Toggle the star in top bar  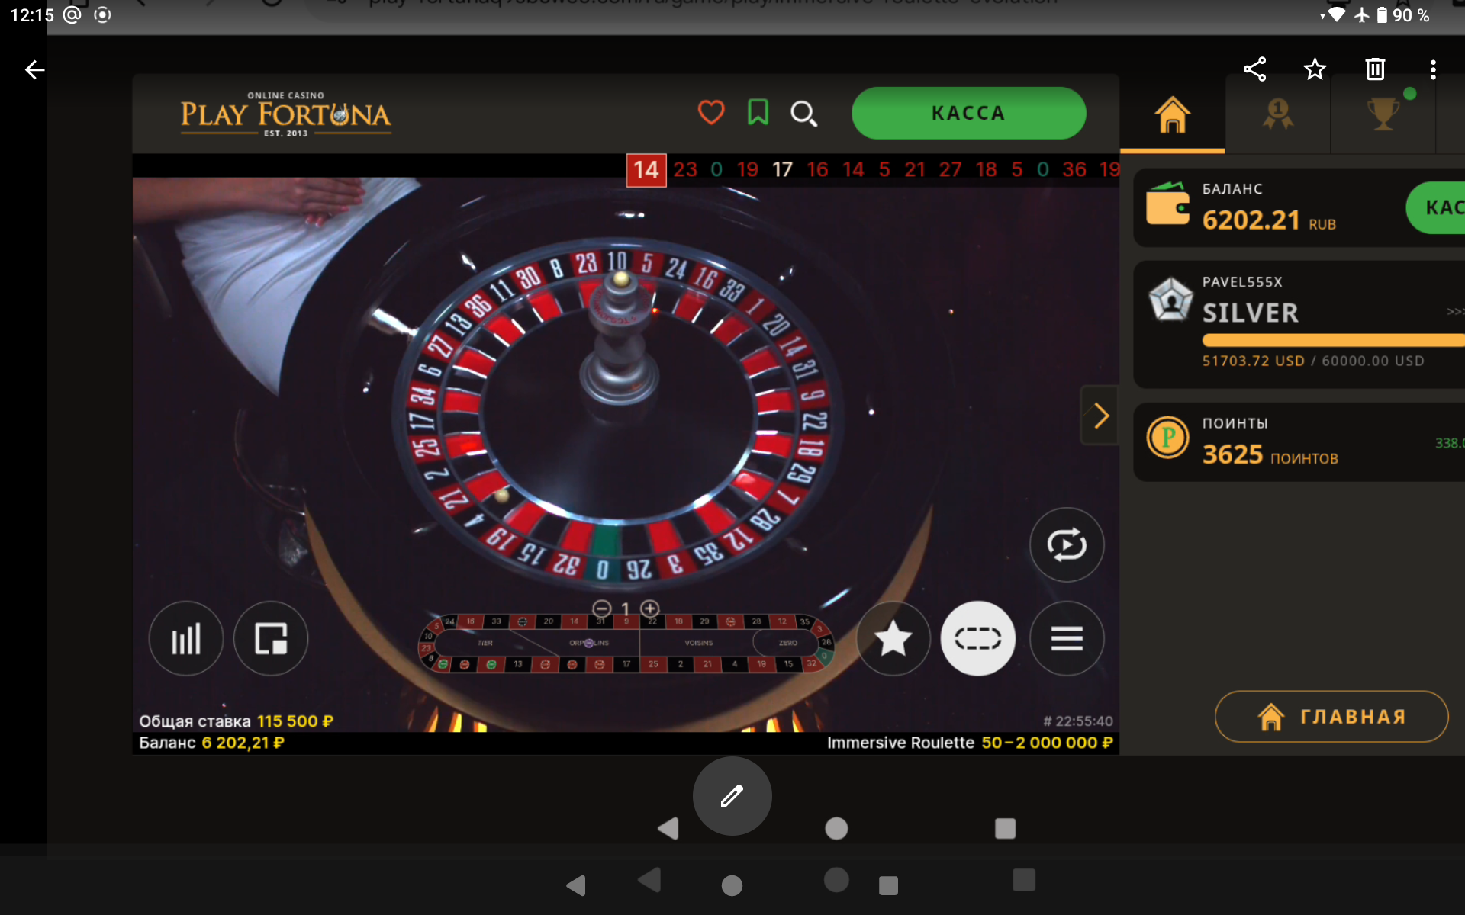1314,69
